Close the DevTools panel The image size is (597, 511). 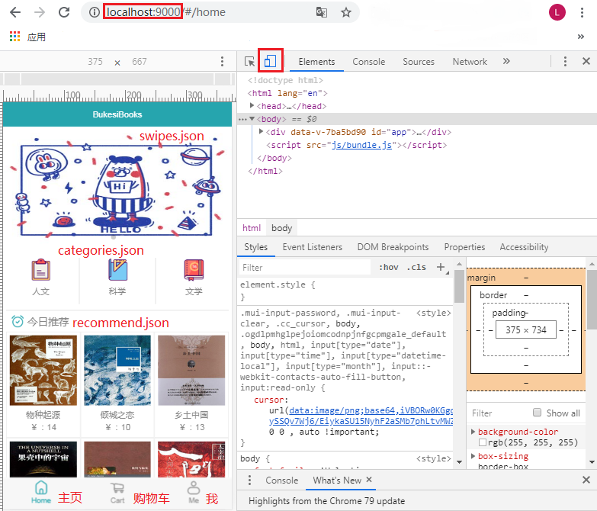point(586,61)
